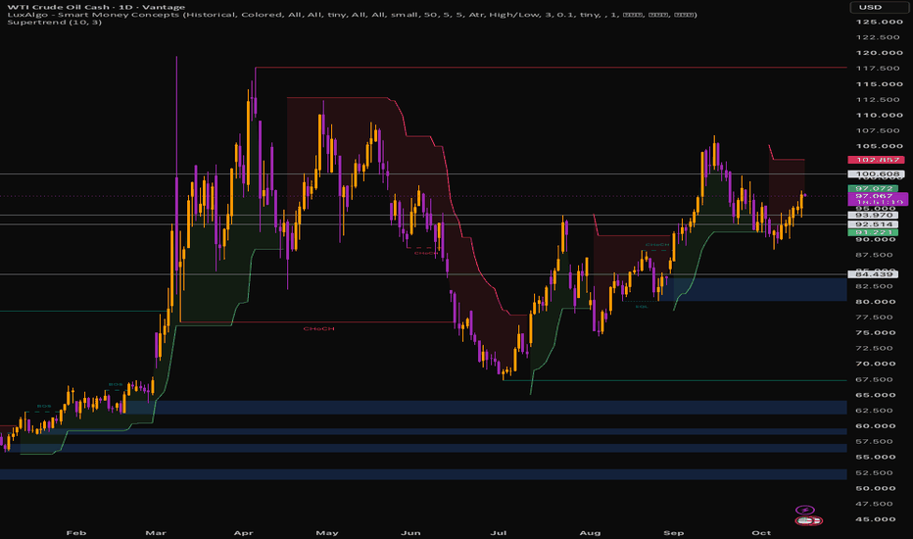
Task: Select the LuxAlgo Smart Money Concepts indicator legend
Action: click(352, 15)
